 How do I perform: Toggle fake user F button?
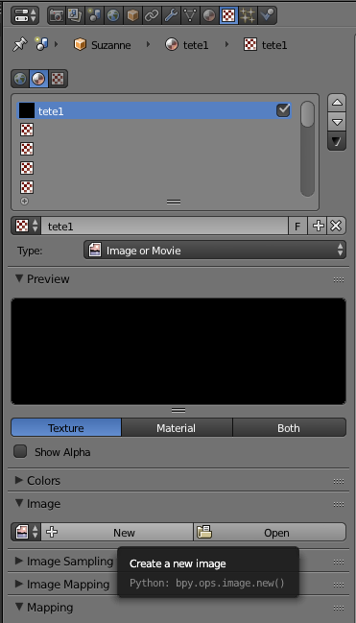(x=297, y=227)
